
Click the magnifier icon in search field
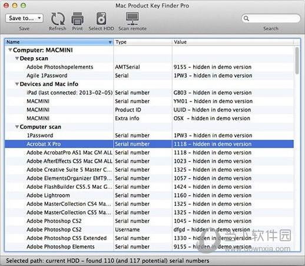tap(246, 18)
